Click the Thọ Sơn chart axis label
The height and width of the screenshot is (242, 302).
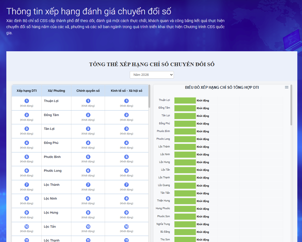(x=165, y=239)
